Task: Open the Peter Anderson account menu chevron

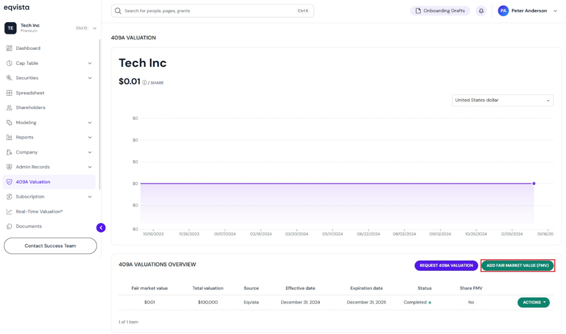Action: point(555,11)
